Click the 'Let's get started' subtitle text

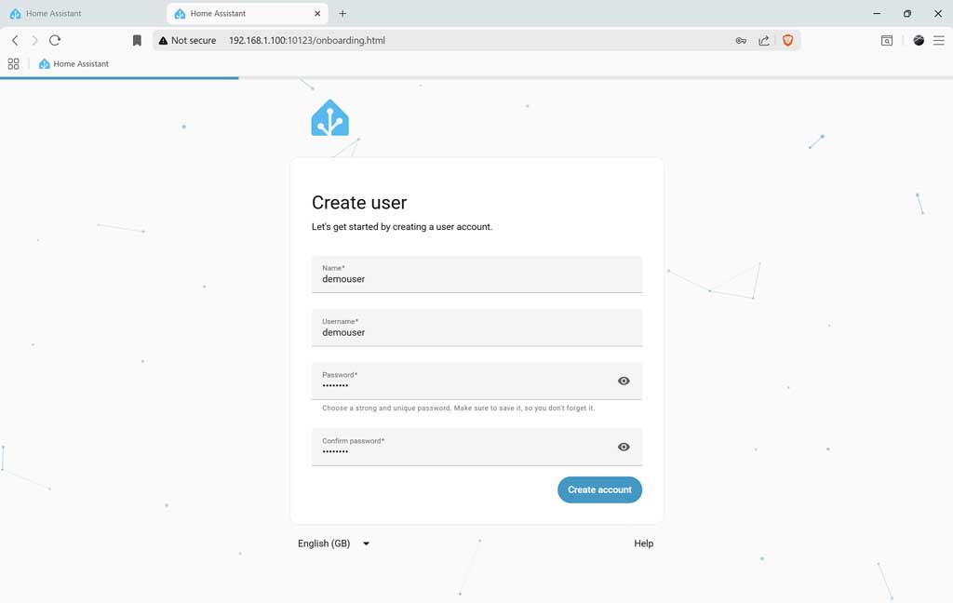(402, 227)
